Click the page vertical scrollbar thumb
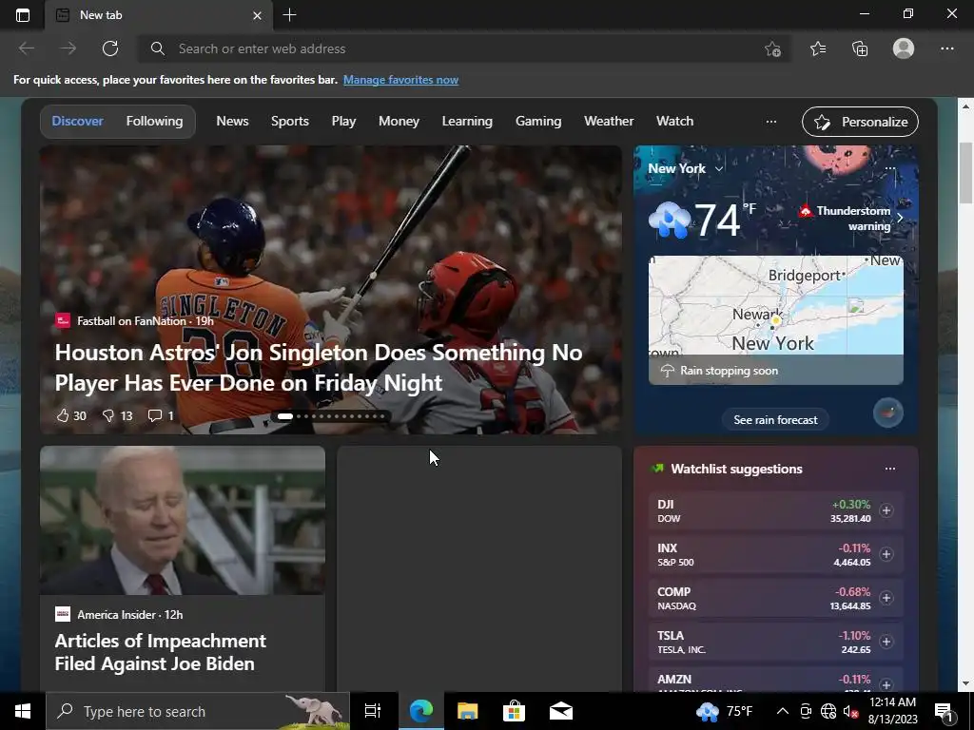 coord(965,173)
